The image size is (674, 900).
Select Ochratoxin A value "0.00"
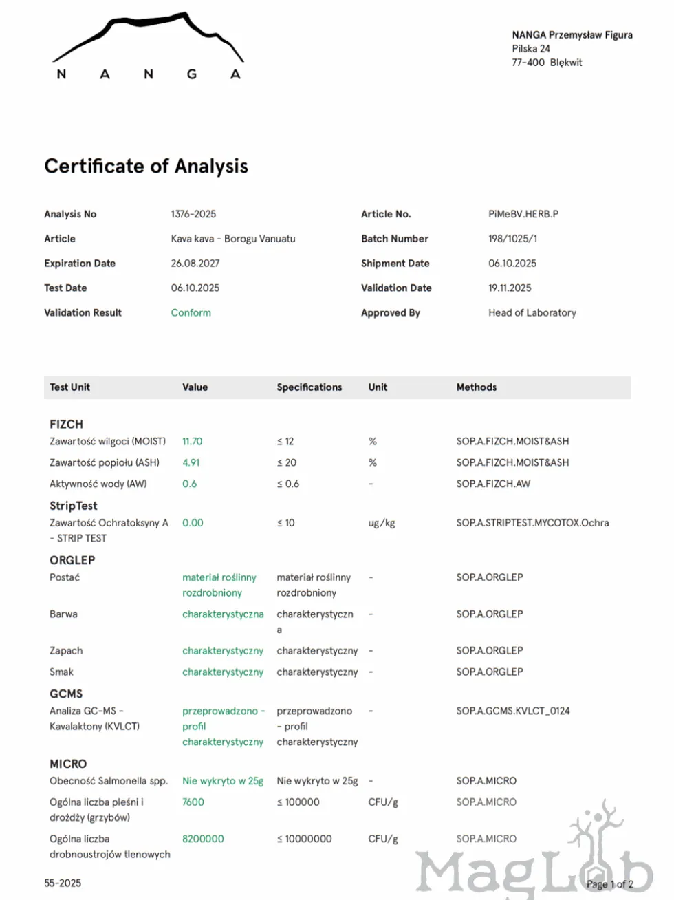tap(193, 523)
